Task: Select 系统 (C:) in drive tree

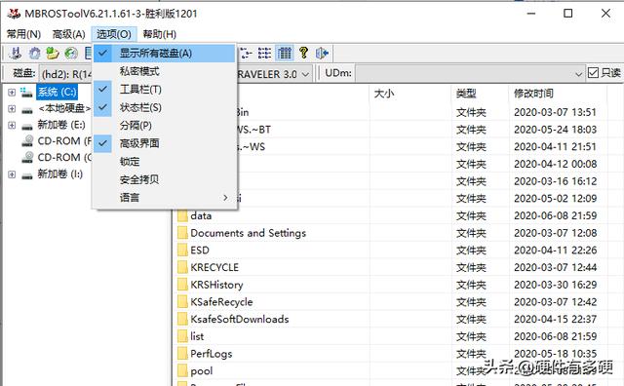Action: (57, 93)
